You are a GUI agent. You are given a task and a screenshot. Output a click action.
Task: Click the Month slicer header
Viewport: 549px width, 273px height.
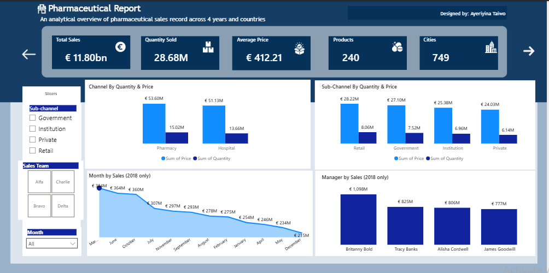pyautogui.click(x=52, y=233)
